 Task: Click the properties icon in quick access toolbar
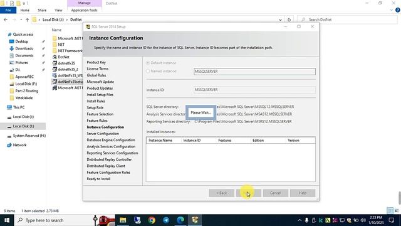tap(12, 3)
